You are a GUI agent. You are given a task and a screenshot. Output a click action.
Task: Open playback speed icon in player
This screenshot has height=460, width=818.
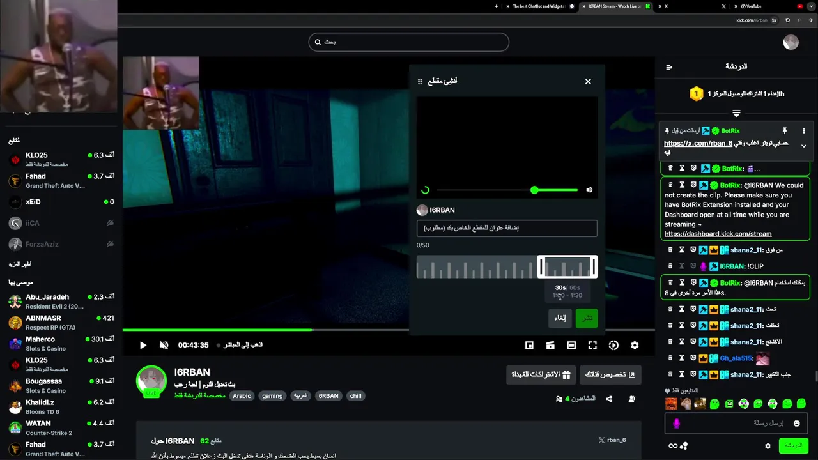(x=613, y=345)
